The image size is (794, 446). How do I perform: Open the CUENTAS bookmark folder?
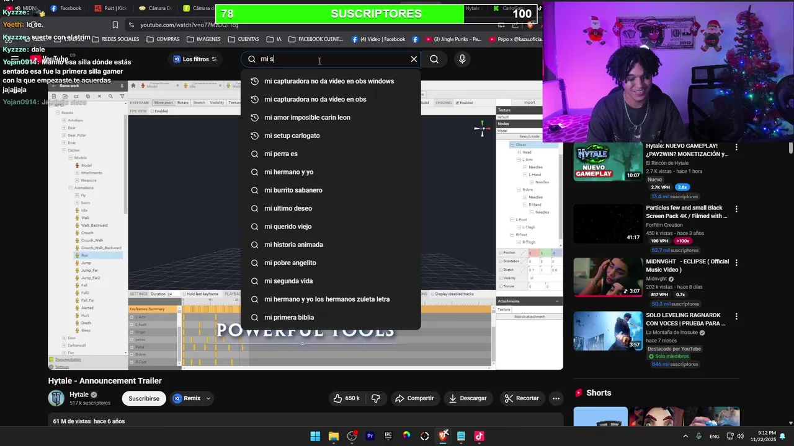[x=244, y=39]
